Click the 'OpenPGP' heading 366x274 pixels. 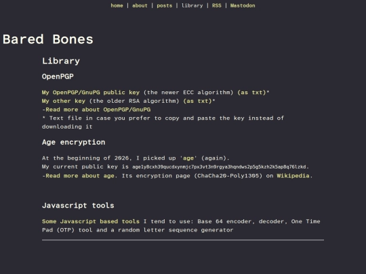(58, 76)
